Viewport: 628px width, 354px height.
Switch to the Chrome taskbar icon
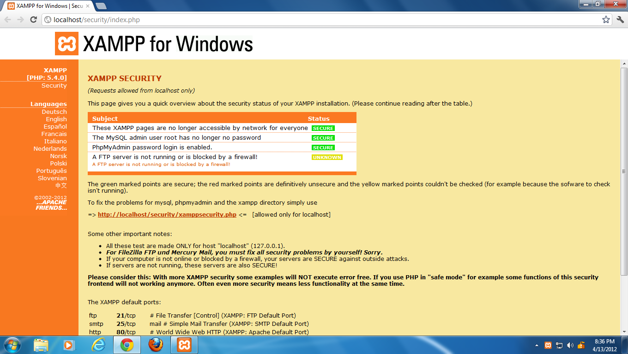(127, 345)
